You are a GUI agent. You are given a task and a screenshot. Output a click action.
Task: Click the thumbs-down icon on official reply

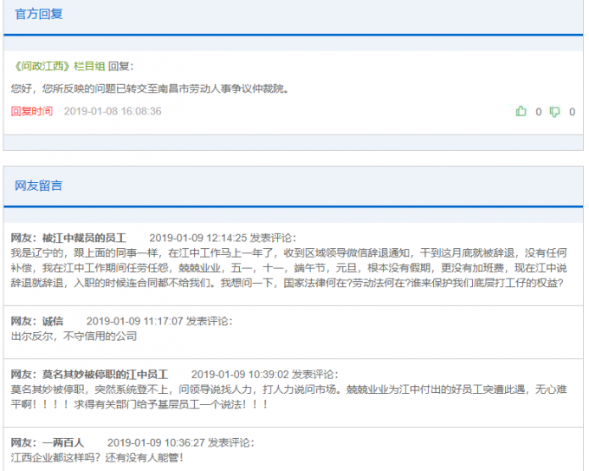(554, 112)
